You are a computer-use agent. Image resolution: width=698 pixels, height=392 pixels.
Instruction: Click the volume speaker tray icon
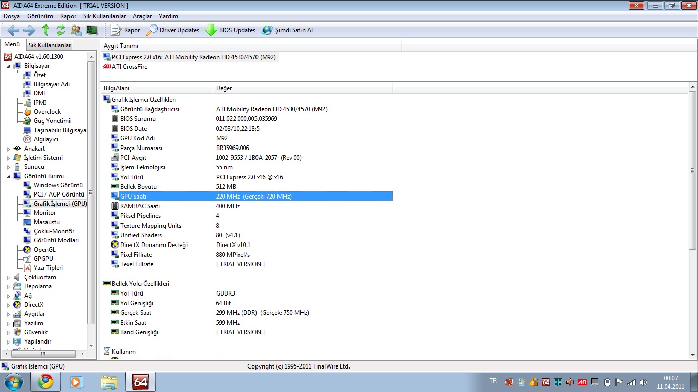pos(643,382)
